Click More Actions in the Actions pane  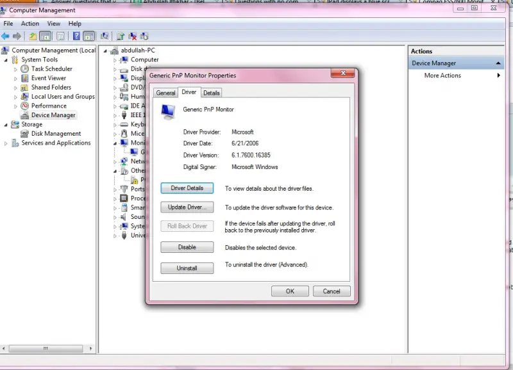click(442, 76)
